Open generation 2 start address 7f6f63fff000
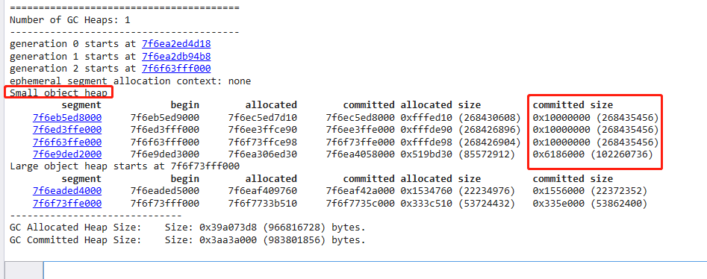Viewport: 707px width, 279px height. [176, 69]
